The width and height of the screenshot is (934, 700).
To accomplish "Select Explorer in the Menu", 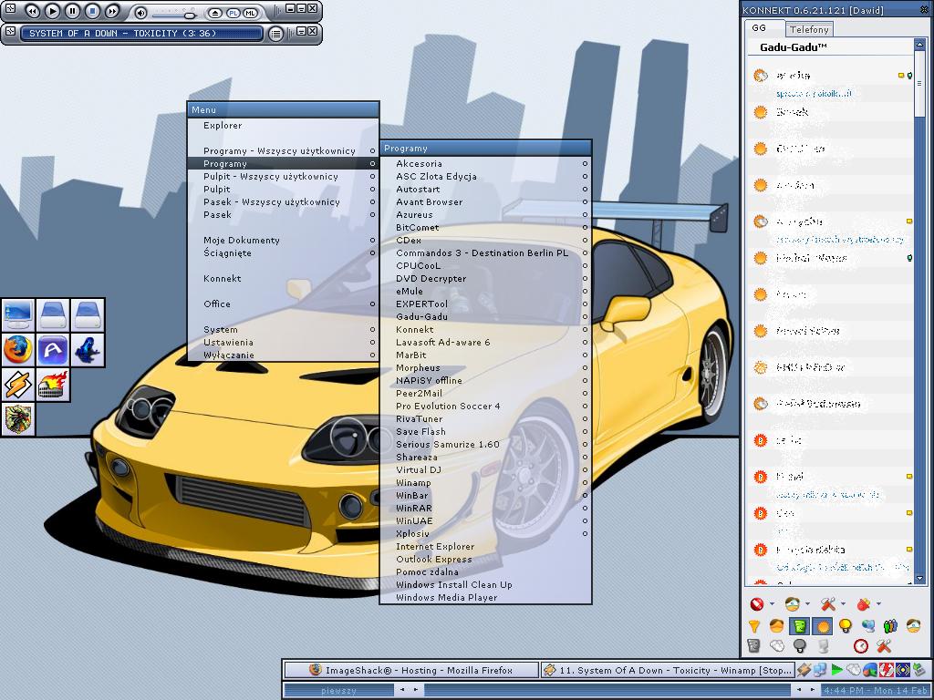I will coord(283,126).
